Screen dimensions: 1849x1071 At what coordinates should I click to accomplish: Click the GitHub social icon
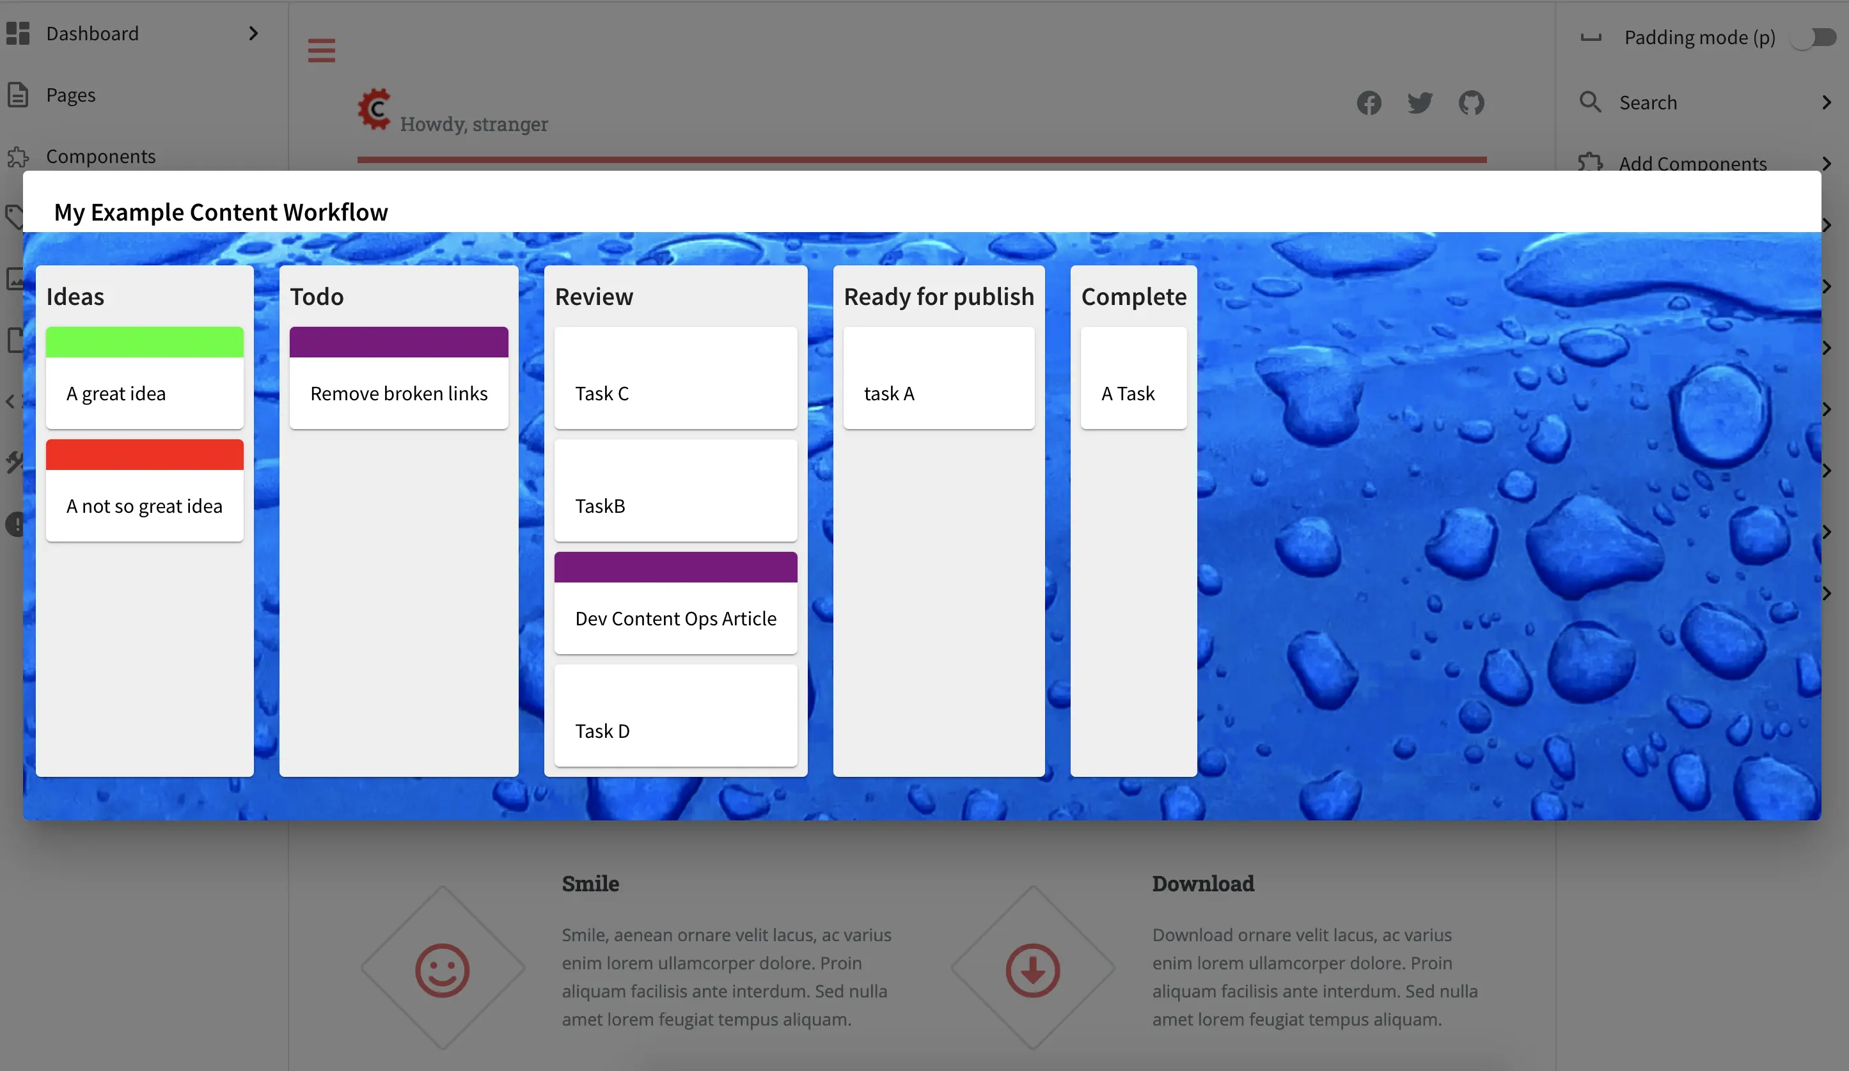point(1470,102)
